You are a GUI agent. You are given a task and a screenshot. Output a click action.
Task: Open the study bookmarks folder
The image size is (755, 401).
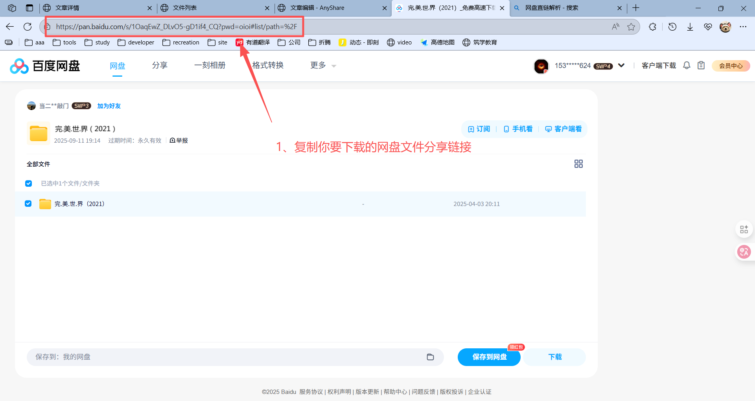click(97, 42)
